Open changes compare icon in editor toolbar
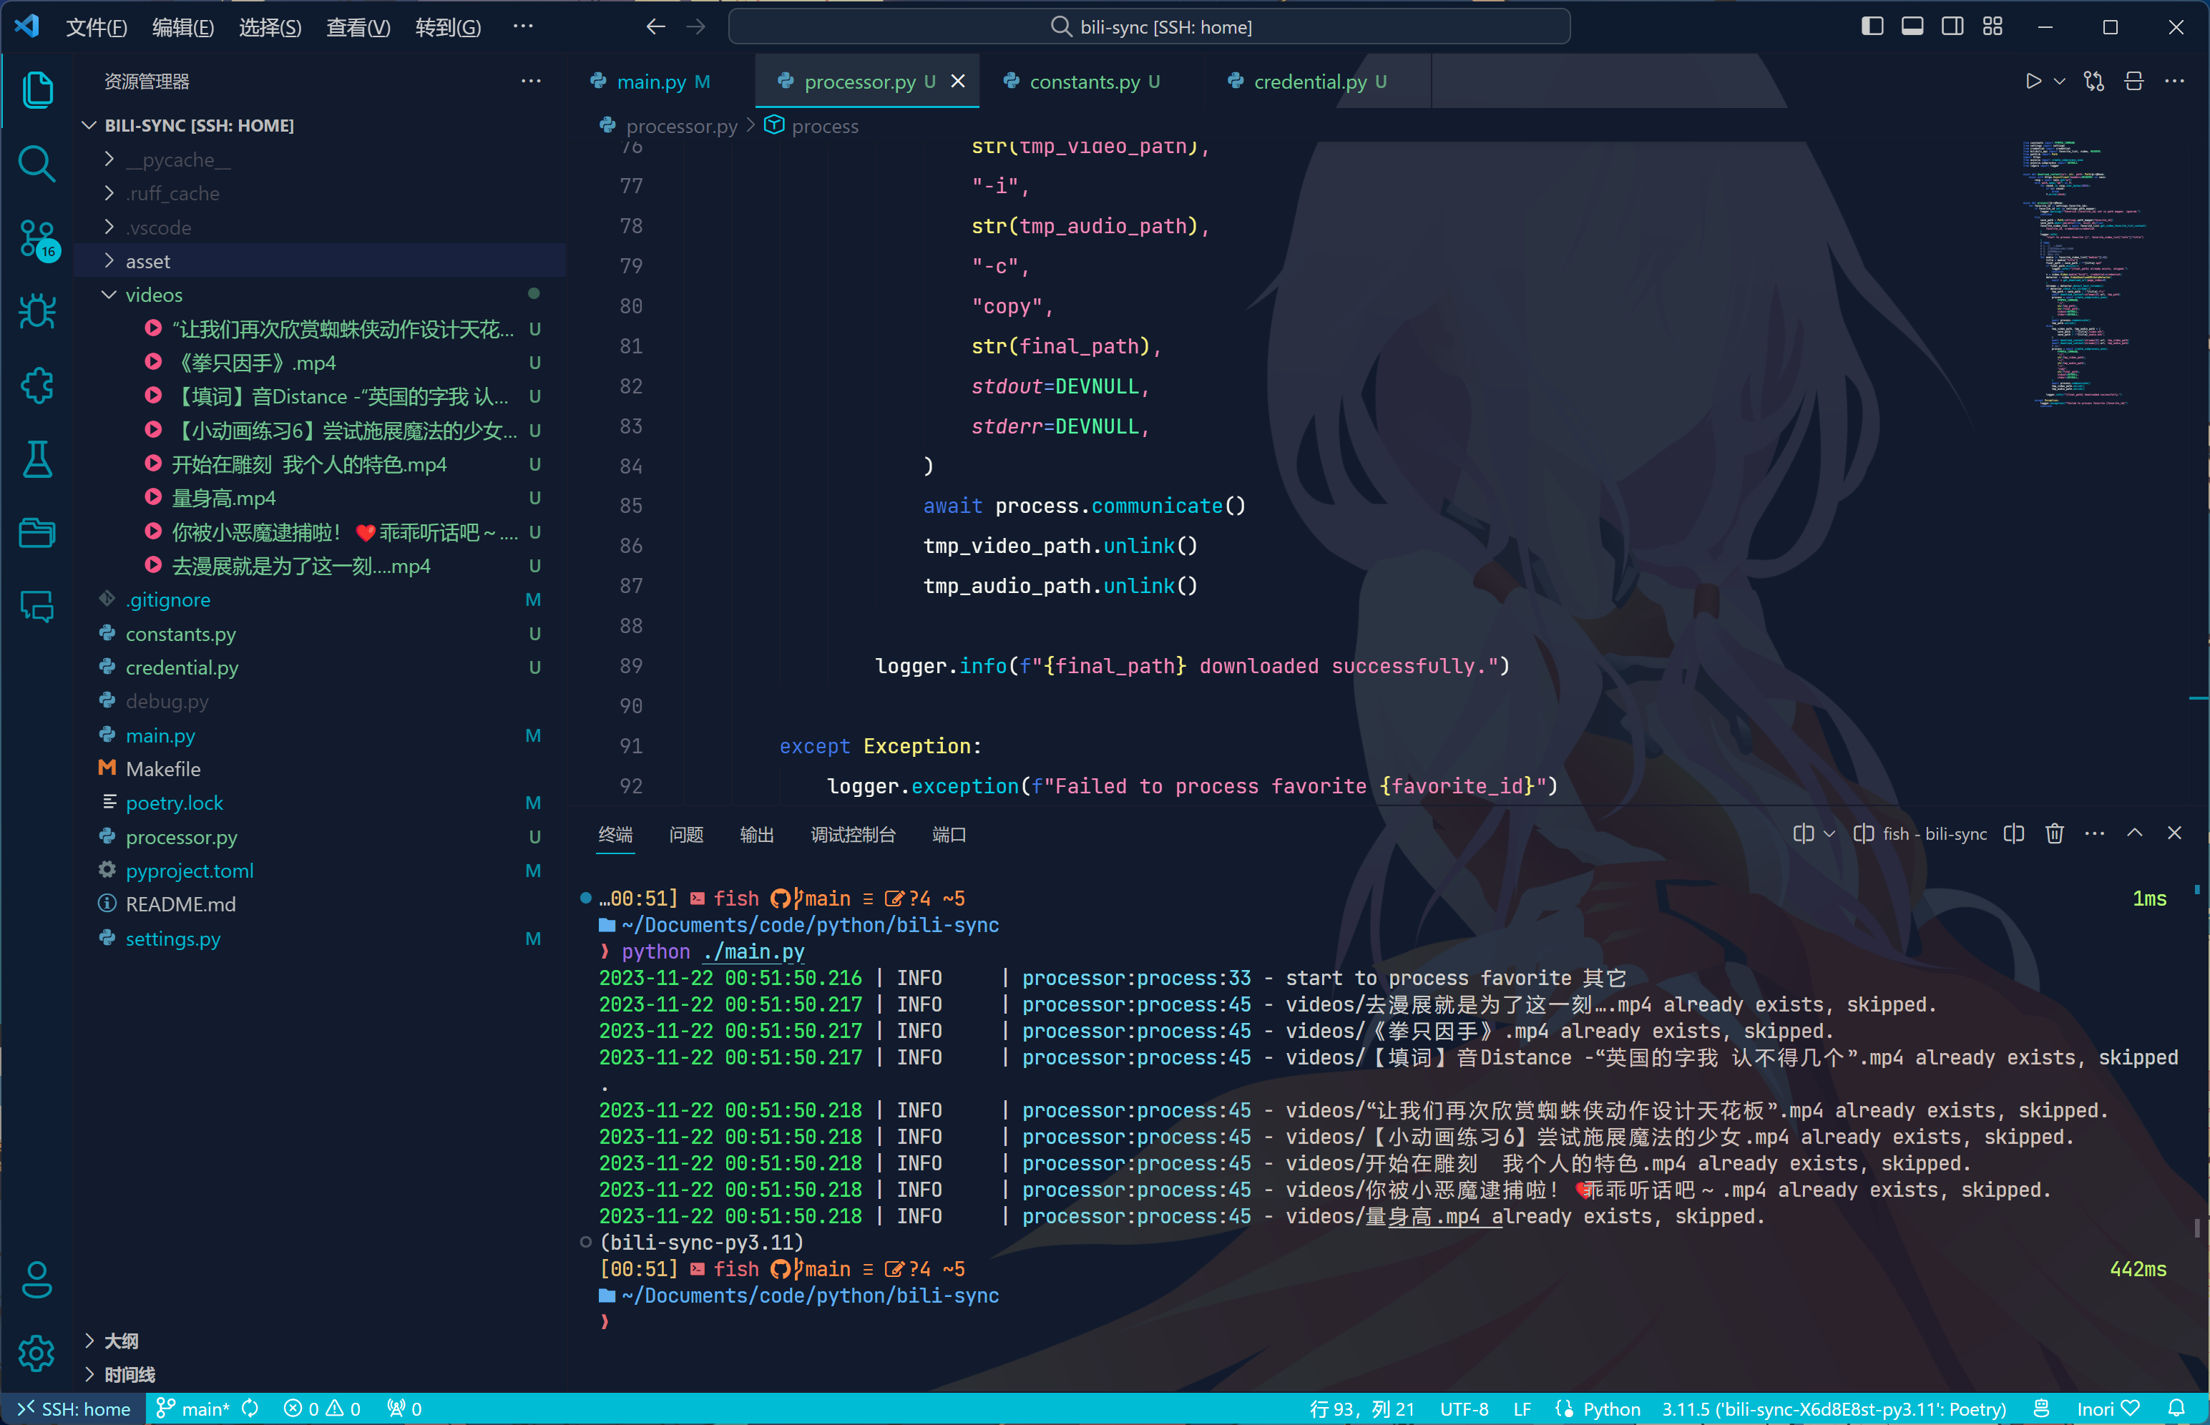Viewport: 2210px width, 1425px height. click(x=2093, y=82)
